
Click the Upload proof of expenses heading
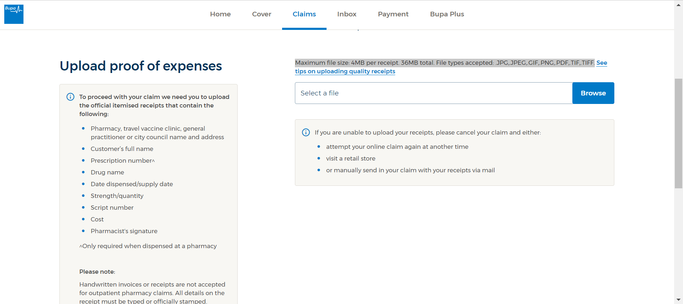tap(141, 66)
